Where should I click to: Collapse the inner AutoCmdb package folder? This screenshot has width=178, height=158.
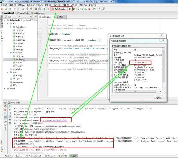8,53
